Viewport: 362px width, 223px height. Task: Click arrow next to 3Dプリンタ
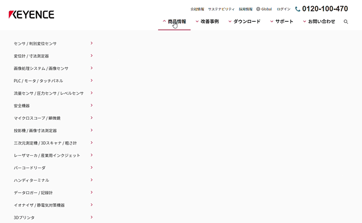click(x=92, y=217)
